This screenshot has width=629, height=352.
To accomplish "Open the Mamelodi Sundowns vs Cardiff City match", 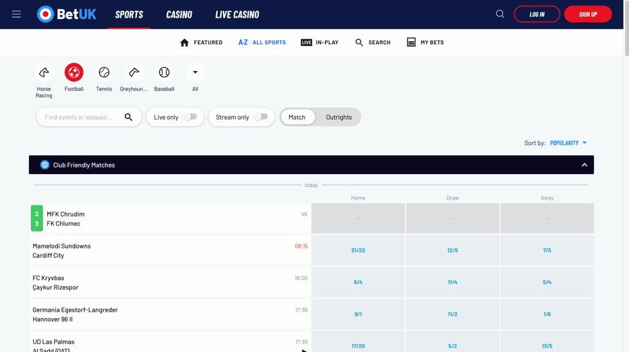I will 170,250.
